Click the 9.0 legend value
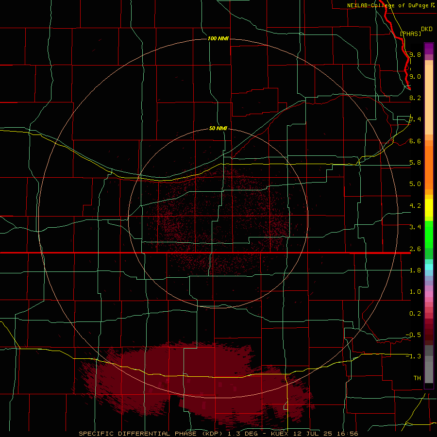Image resolution: width=437 pixels, height=437 pixels. [x=415, y=76]
